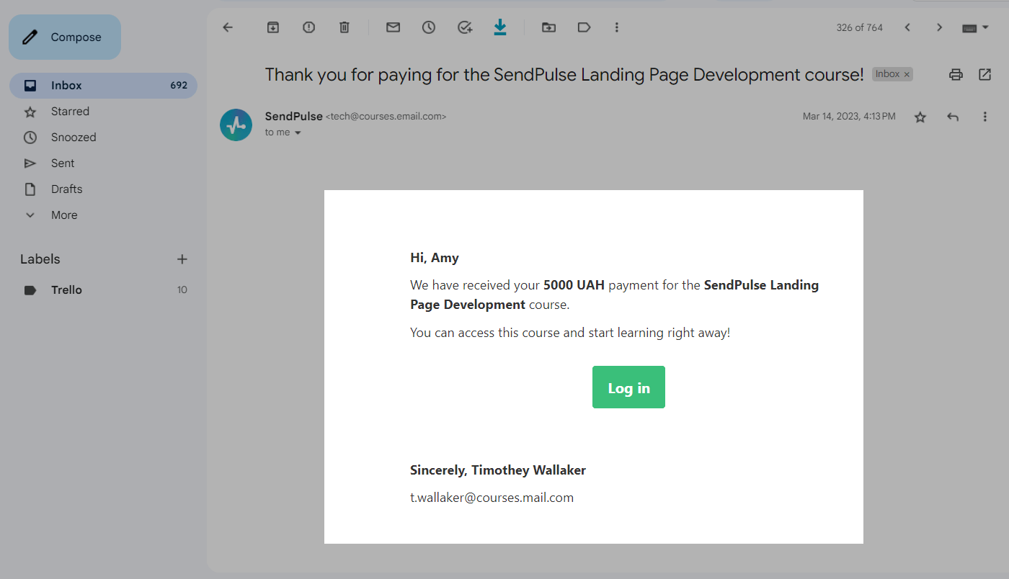
Task: Open the Move to folder icon
Action: pyautogui.click(x=548, y=27)
